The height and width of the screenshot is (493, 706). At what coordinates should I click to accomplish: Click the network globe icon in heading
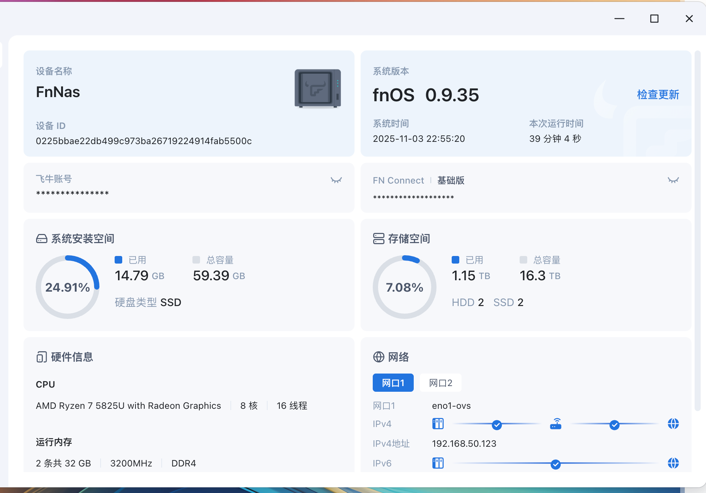[x=378, y=357]
